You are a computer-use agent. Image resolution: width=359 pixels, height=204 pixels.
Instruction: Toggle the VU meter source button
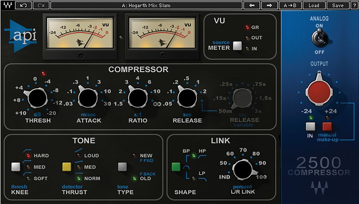tap(237, 46)
